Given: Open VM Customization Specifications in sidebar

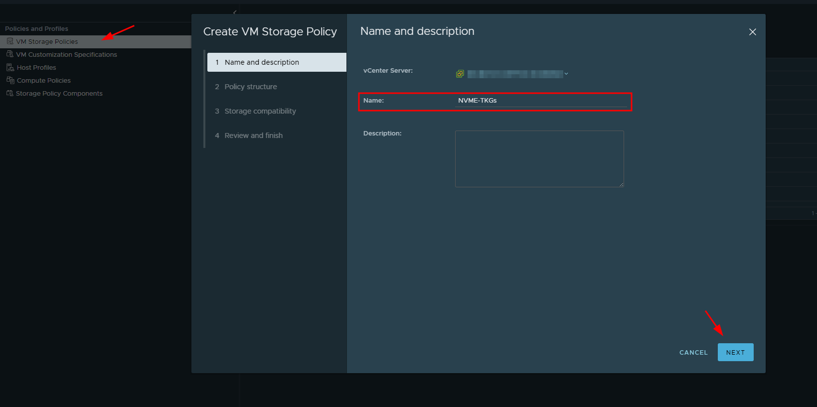Looking at the screenshot, I should pyautogui.click(x=66, y=54).
